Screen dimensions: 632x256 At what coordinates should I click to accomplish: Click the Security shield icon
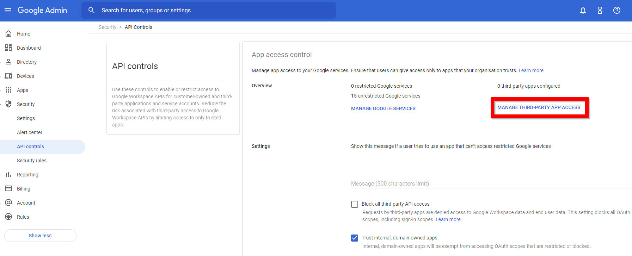pyautogui.click(x=8, y=104)
